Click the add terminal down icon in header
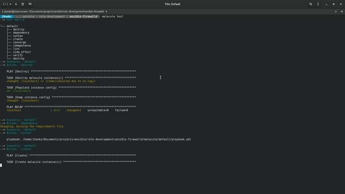The width and height of the screenshot is (345, 194). (x=30, y=4)
